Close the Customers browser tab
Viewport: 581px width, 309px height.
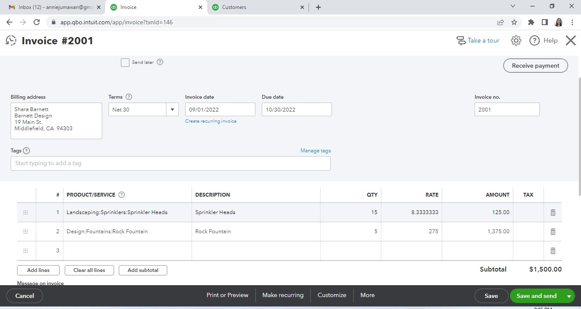click(x=302, y=7)
